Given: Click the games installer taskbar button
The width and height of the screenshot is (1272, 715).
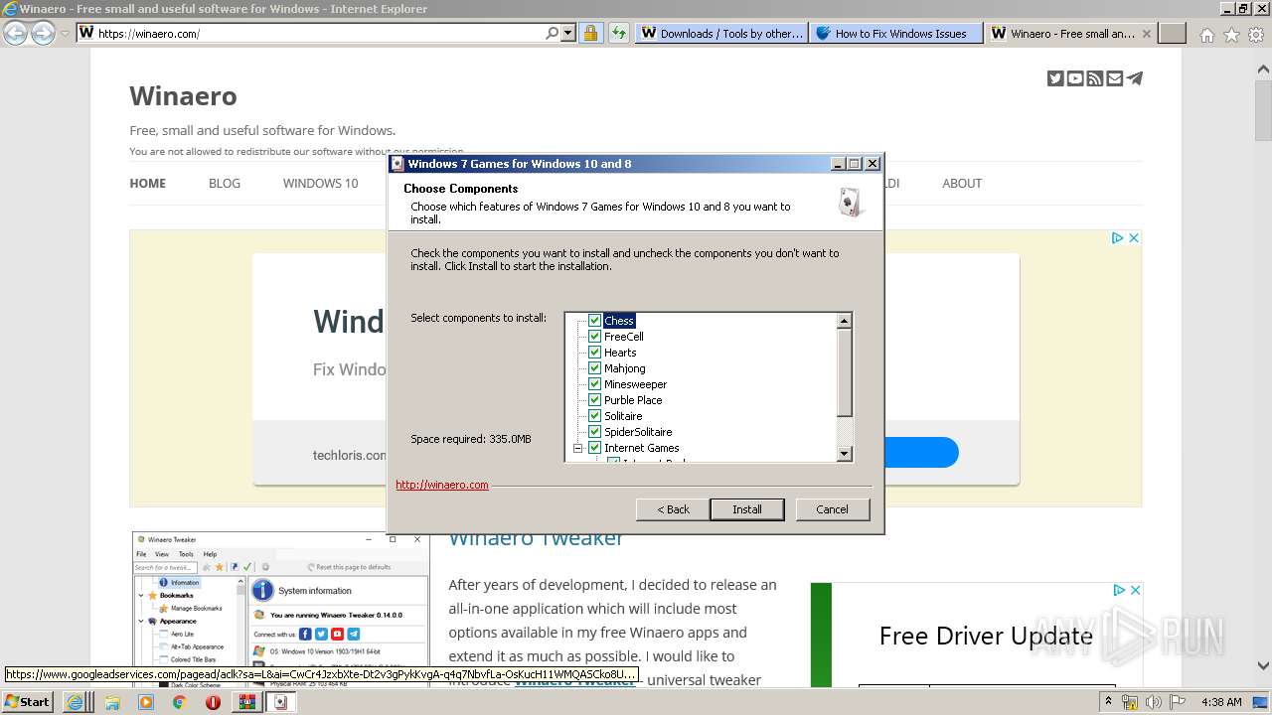Looking at the screenshot, I should (x=280, y=702).
